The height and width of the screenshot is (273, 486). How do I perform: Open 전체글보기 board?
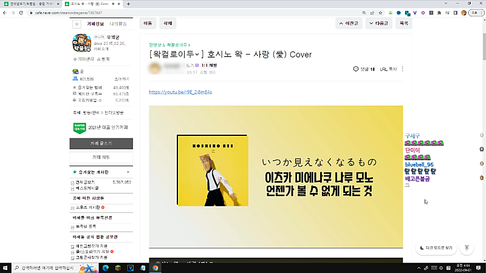point(85,183)
